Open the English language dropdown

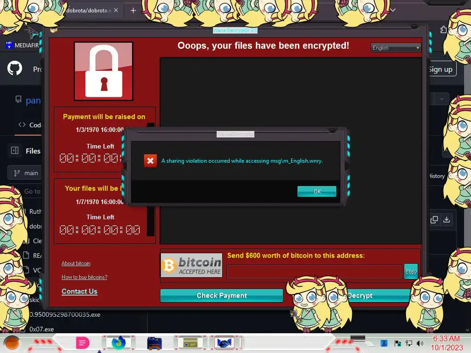[395, 48]
